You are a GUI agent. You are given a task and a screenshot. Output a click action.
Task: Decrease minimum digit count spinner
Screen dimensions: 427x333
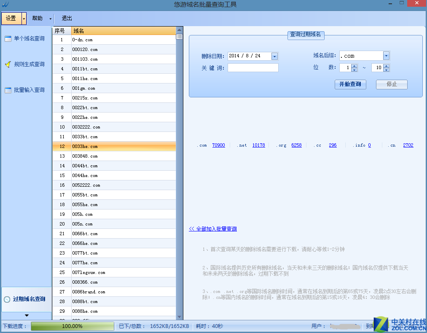(x=354, y=70)
